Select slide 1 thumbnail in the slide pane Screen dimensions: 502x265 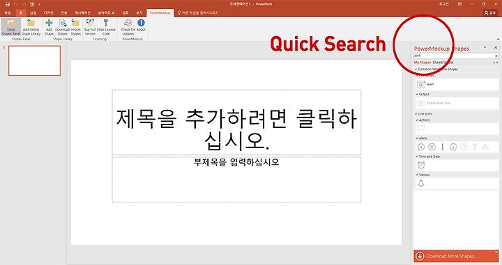click(35, 61)
